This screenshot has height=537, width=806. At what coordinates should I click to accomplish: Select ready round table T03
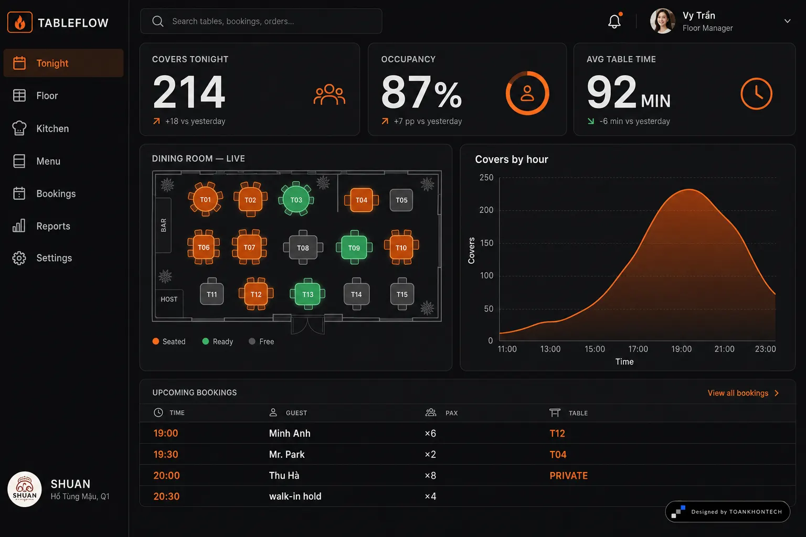(x=296, y=199)
